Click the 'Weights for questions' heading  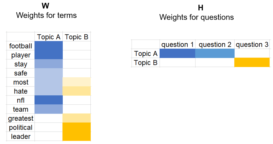(196, 17)
